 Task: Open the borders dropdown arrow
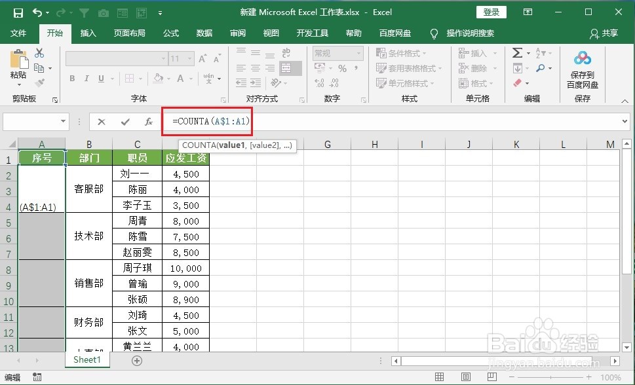[x=141, y=78]
